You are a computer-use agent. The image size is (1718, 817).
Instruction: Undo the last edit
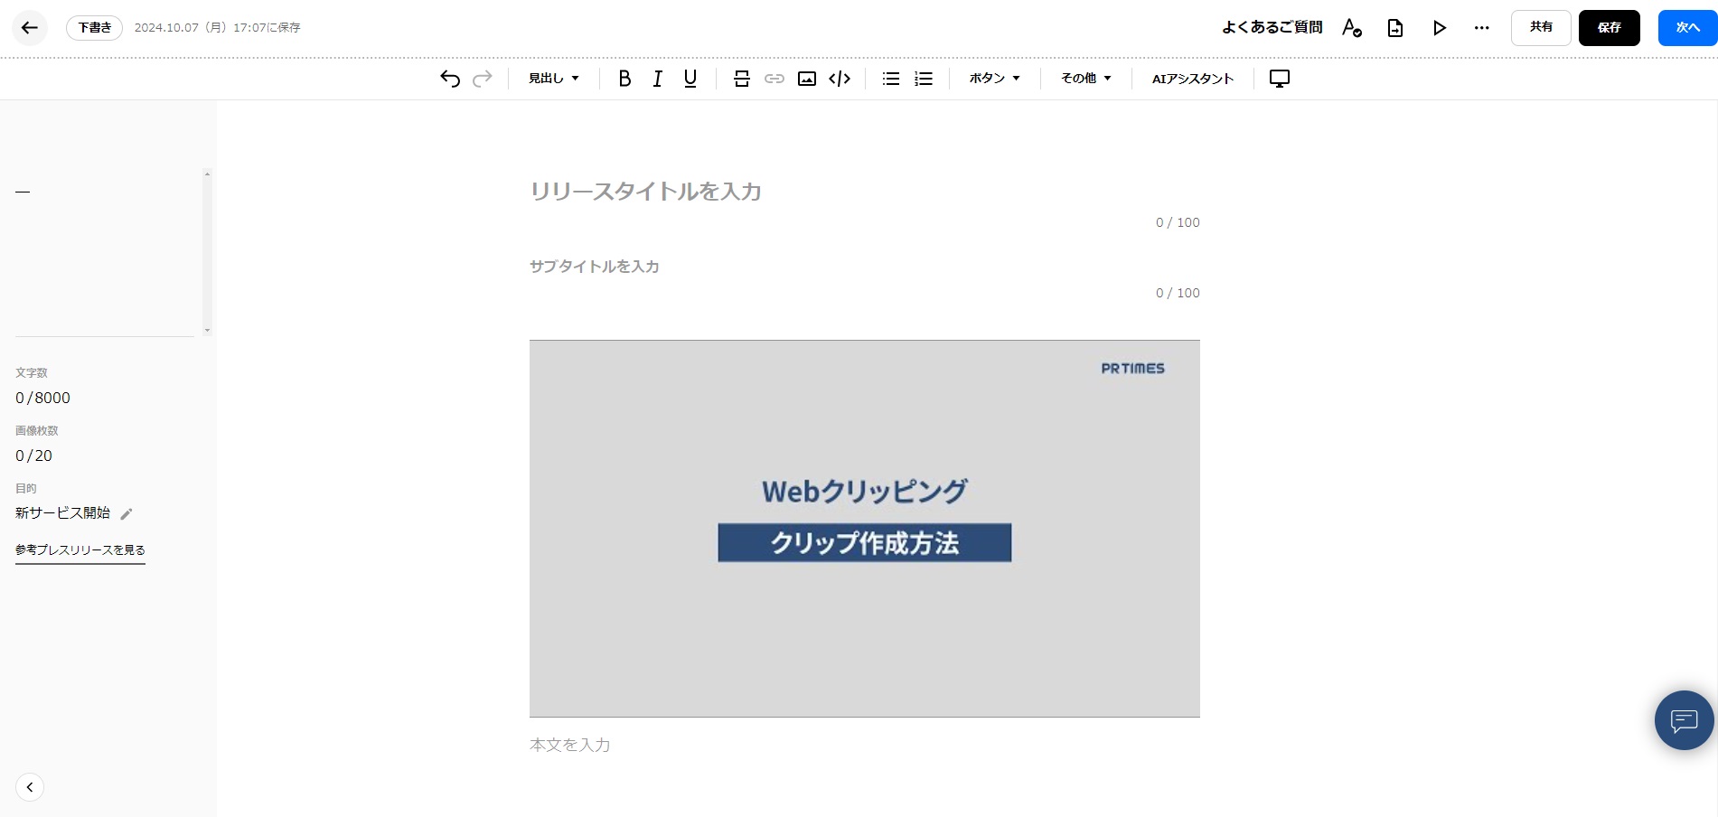click(450, 79)
